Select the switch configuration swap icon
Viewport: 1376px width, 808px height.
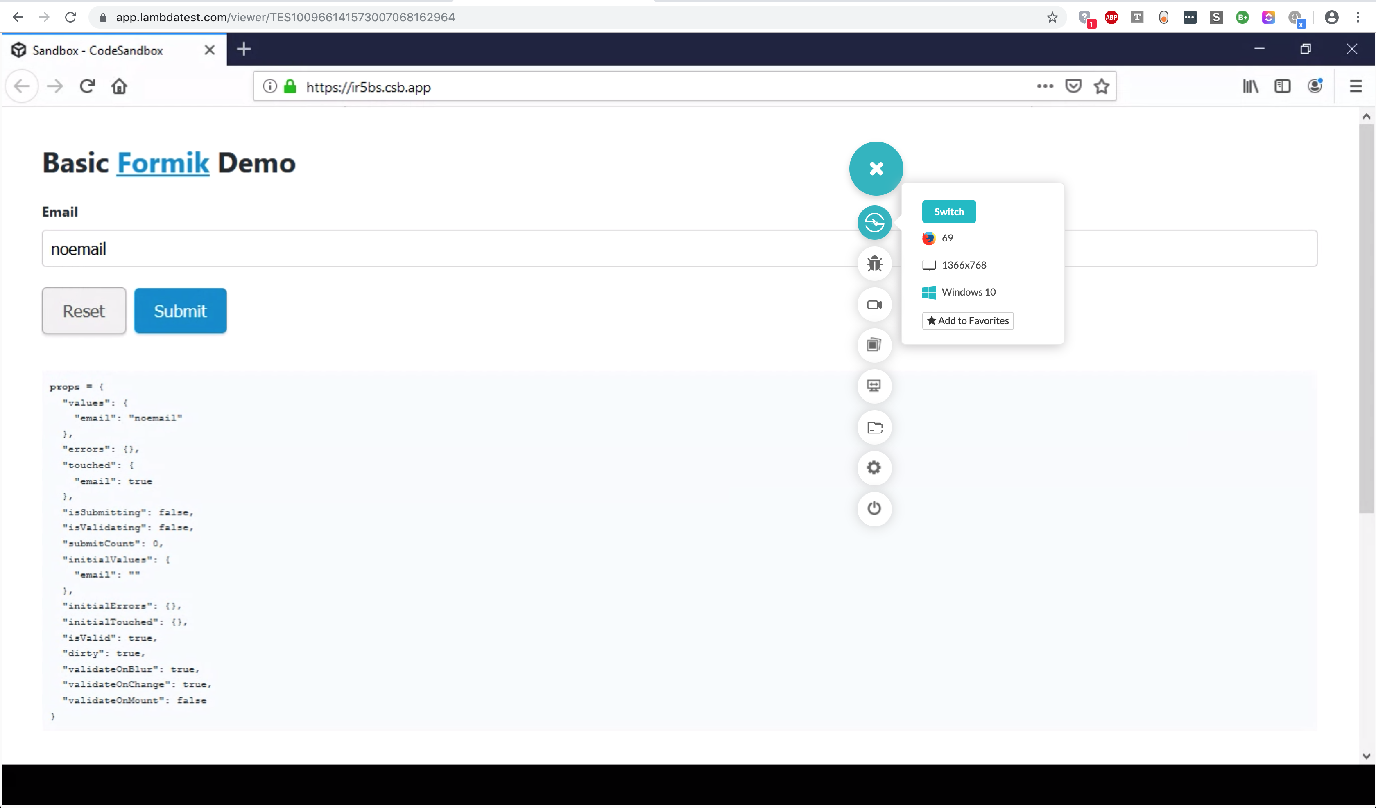pyautogui.click(x=874, y=222)
